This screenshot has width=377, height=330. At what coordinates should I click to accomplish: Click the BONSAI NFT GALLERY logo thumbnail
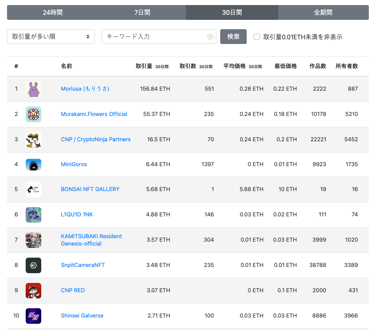click(x=33, y=190)
